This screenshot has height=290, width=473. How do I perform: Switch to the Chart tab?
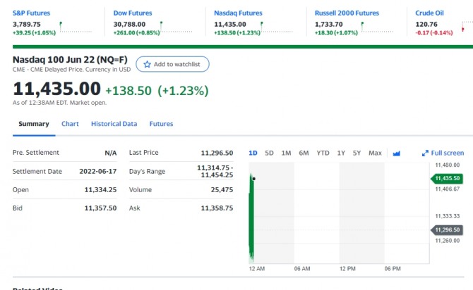[x=70, y=124]
